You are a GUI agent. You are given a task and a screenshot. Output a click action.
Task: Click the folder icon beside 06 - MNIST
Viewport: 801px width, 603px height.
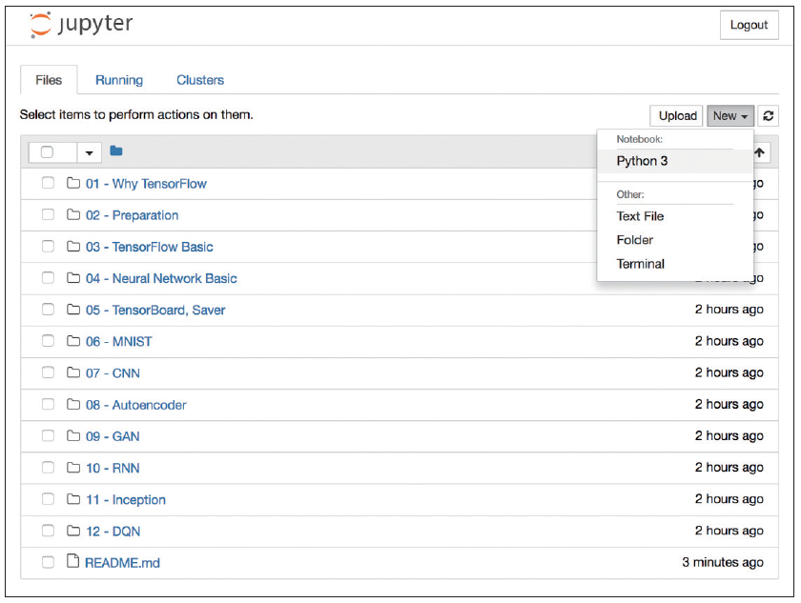(x=73, y=341)
